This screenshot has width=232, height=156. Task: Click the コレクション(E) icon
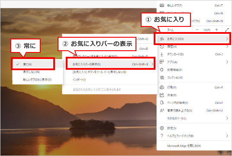(x=162, y=77)
